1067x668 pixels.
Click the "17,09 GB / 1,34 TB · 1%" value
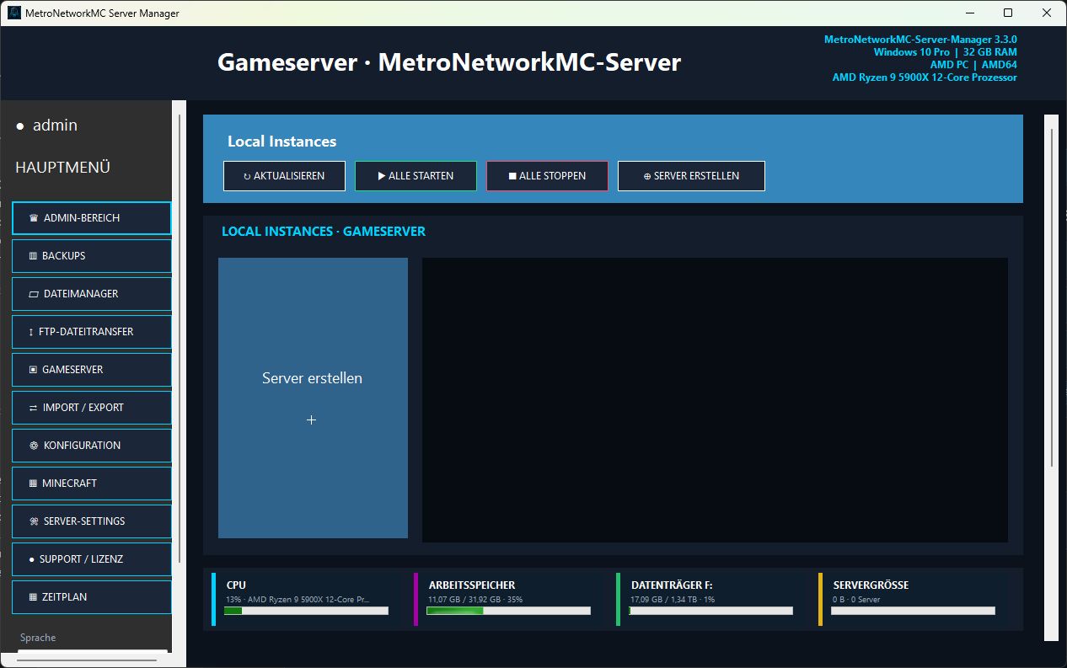coord(673,600)
